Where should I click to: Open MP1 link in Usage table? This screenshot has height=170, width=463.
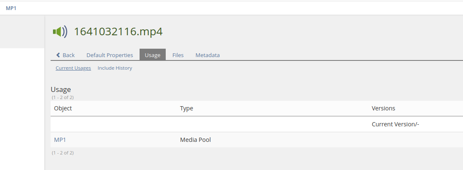60,140
